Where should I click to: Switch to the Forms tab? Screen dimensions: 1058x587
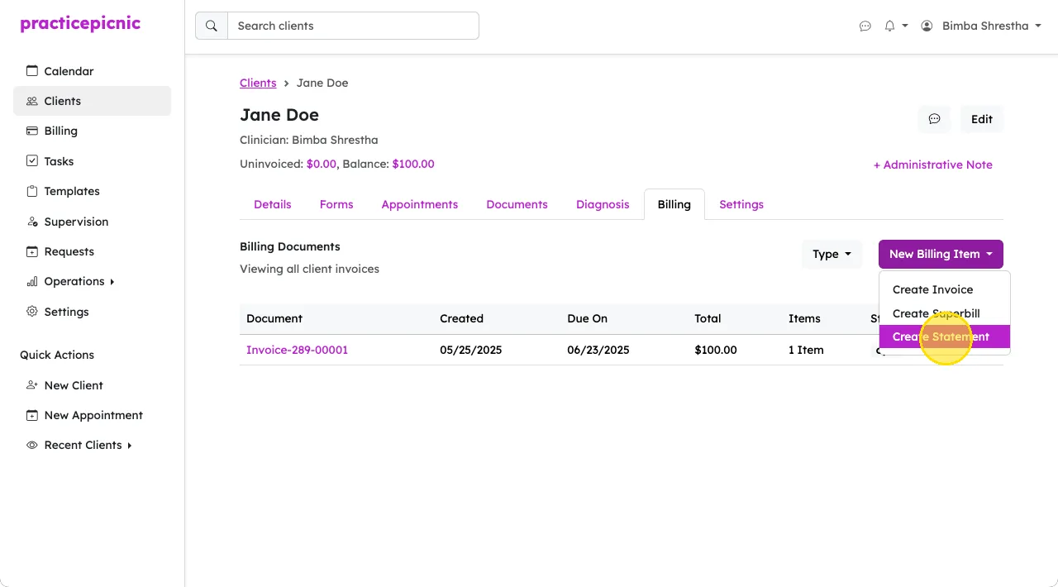[x=336, y=204]
